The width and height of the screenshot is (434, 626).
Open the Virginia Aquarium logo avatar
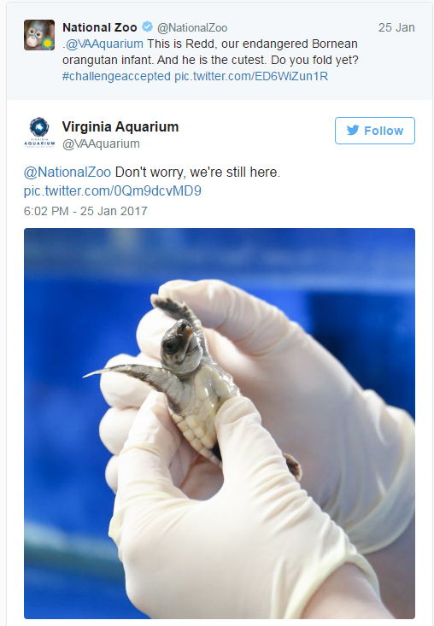[39, 132]
